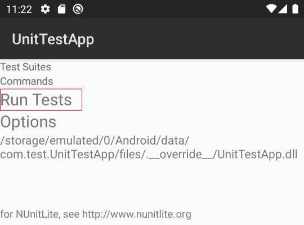The height and width of the screenshot is (225, 304).
Task: Tap the UnitTestApp title in app bar
Action: (x=53, y=39)
